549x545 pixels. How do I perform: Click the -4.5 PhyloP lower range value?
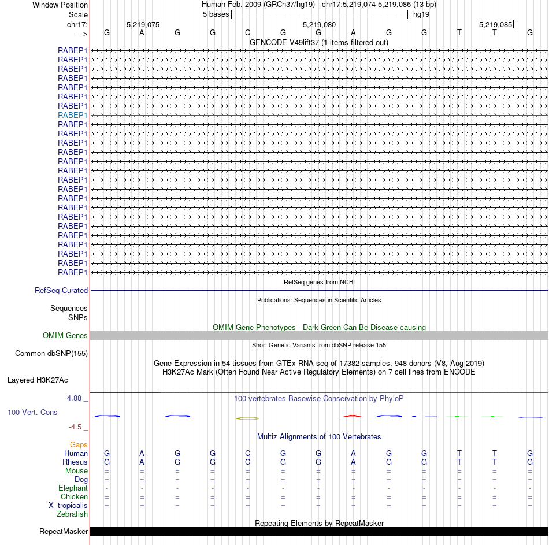(75, 427)
